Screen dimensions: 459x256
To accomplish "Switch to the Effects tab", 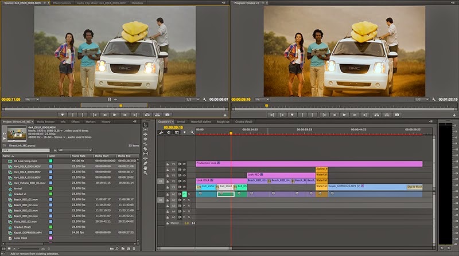I will click(x=75, y=122).
